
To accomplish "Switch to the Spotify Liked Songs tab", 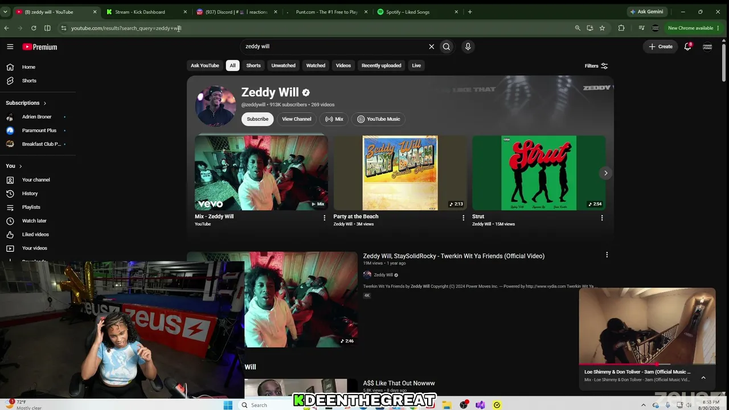I will [x=417, y=12].
